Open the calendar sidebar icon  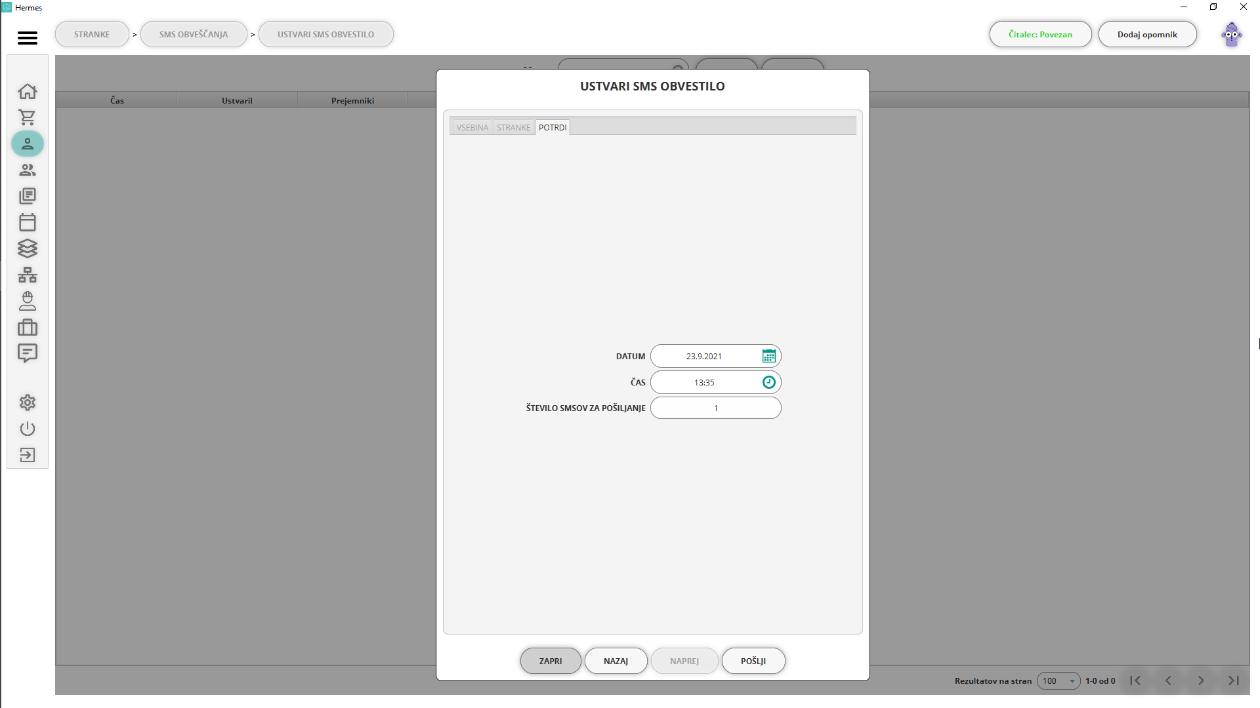click(x=28, y=222)
